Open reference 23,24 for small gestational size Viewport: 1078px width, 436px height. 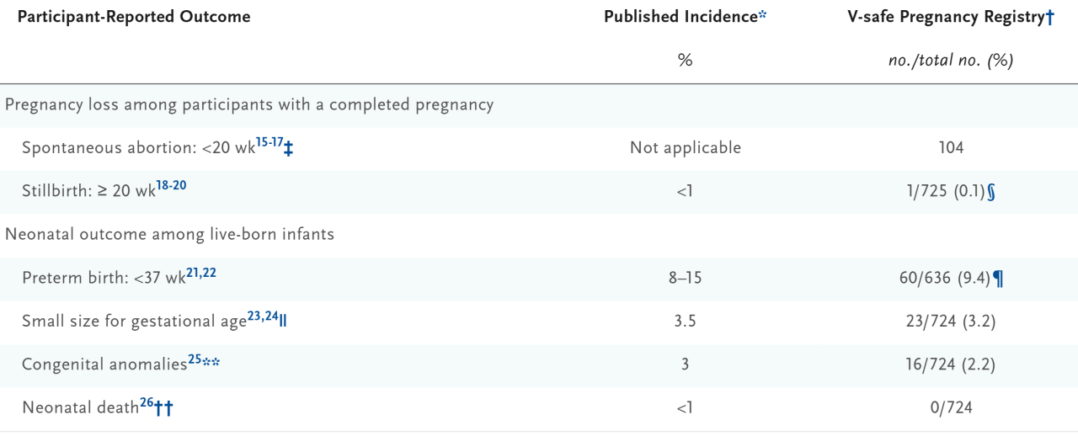point(262,316)
